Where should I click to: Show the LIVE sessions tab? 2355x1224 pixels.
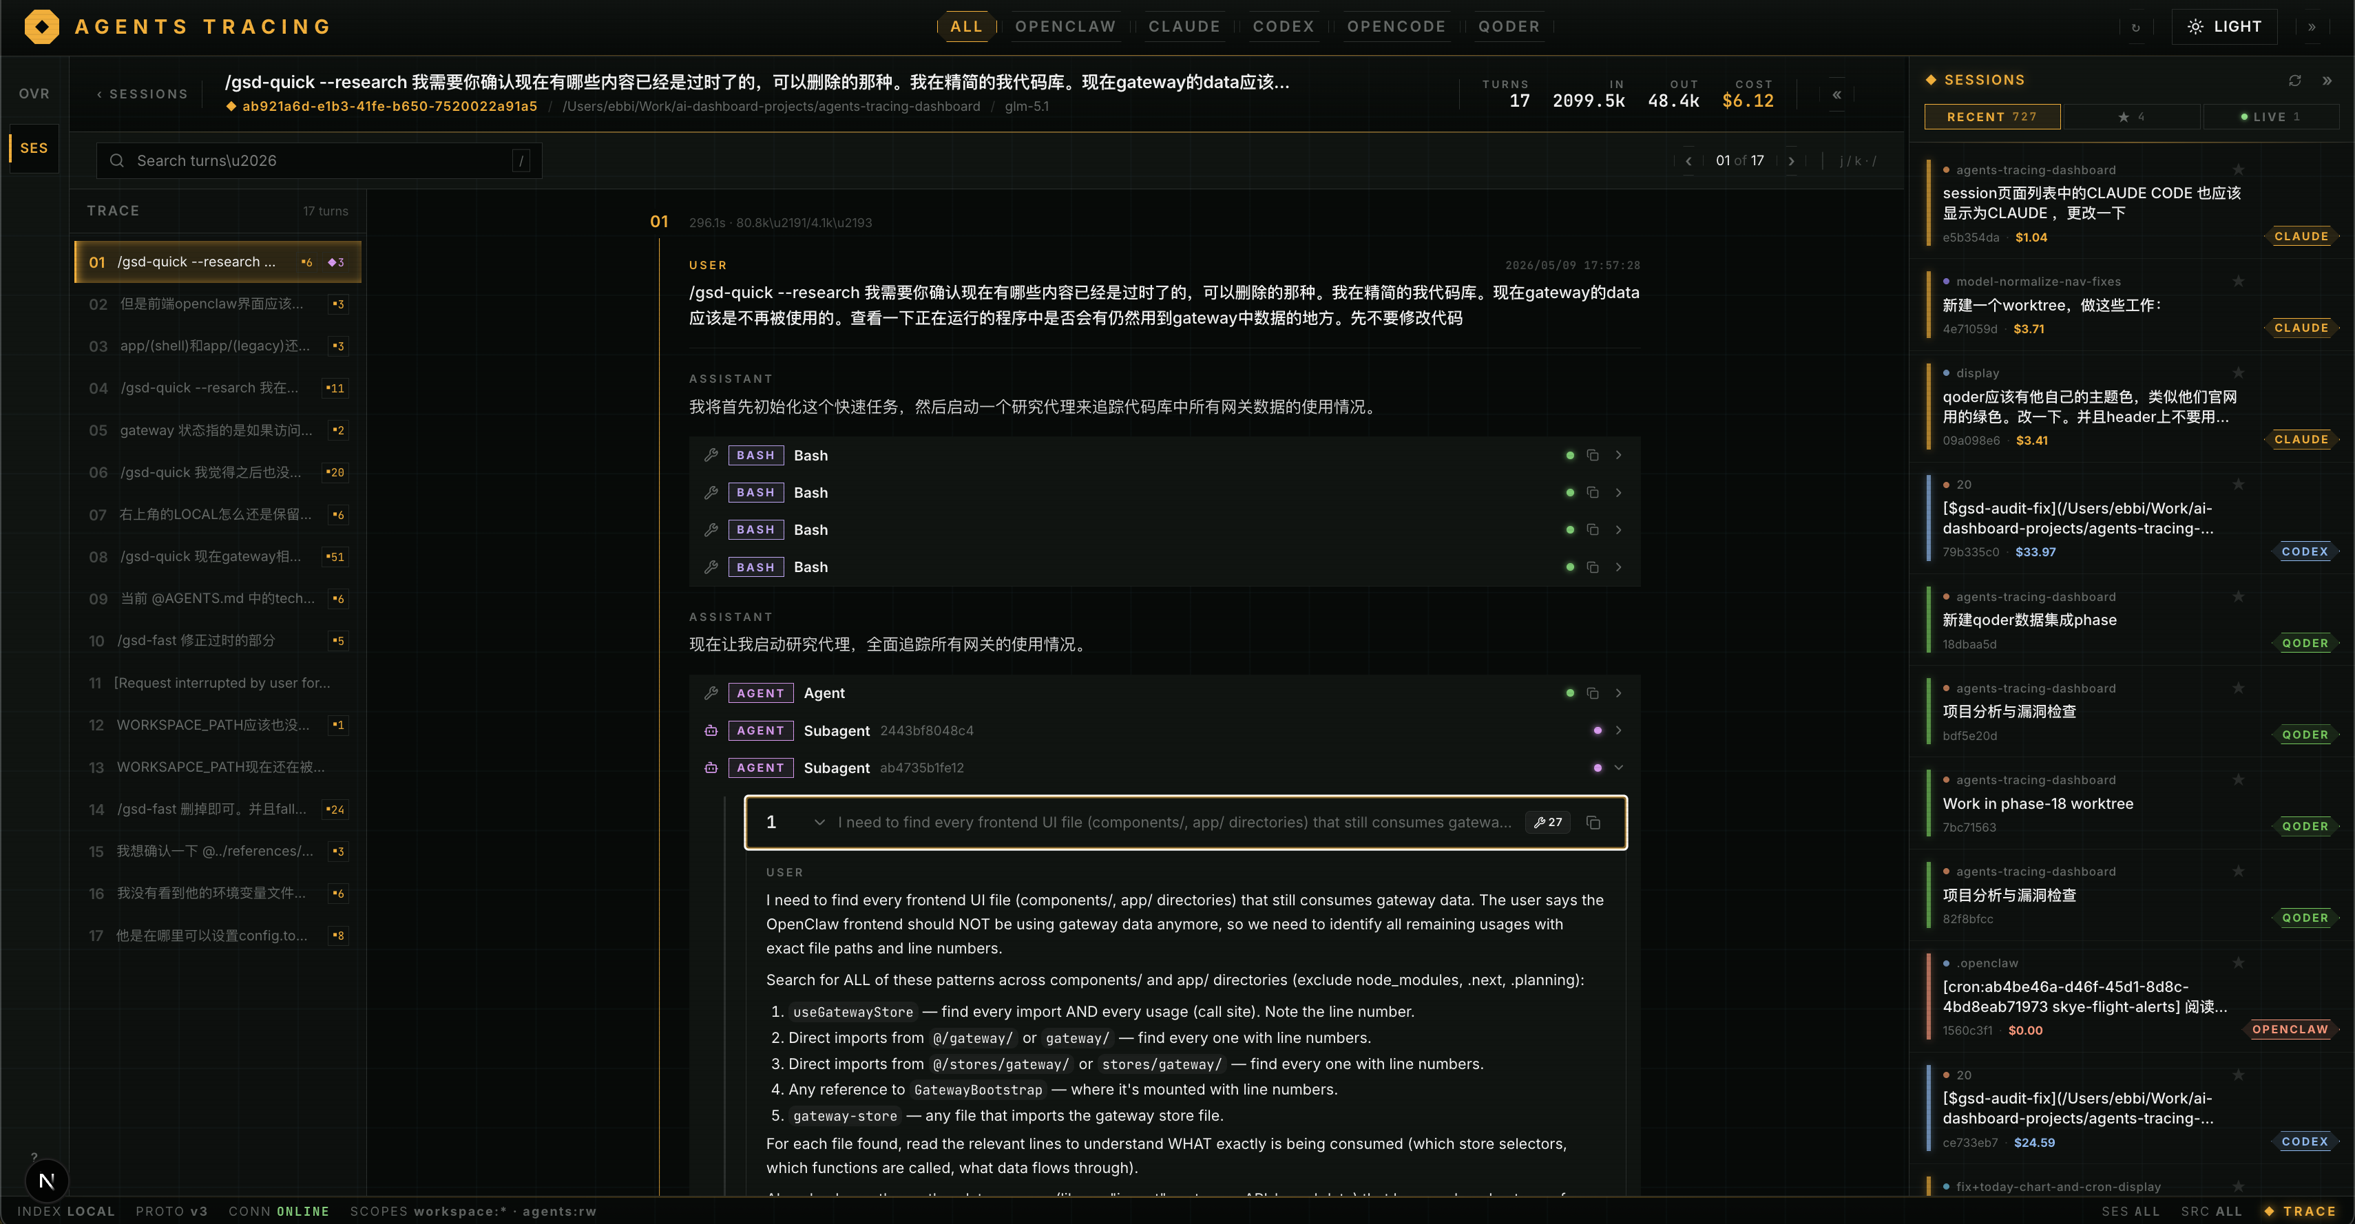click(x=2271, y=117)
